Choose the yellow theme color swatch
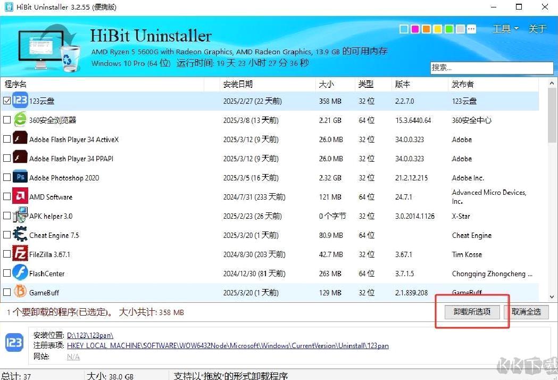This screenshot has height=380, width=558. click(x=438, y=29)
